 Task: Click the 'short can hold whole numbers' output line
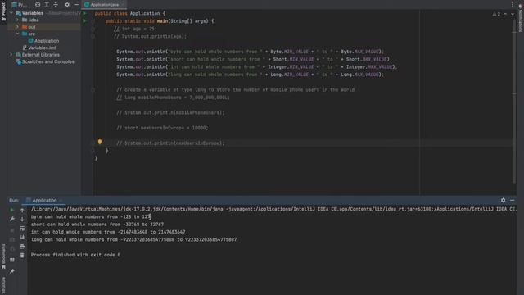pyautogui.click(x=97, y=225)
